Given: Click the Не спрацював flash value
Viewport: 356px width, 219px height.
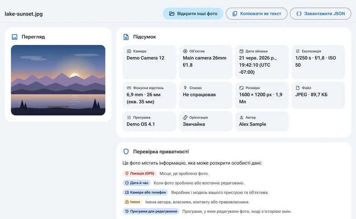Looking at the screenshot, I should (199, 95).
